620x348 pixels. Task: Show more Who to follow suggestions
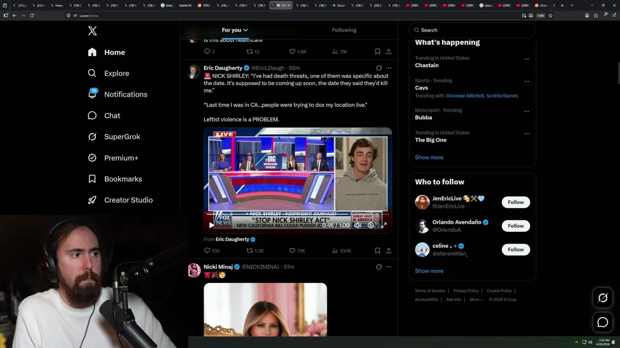click(x=429, y=271)
